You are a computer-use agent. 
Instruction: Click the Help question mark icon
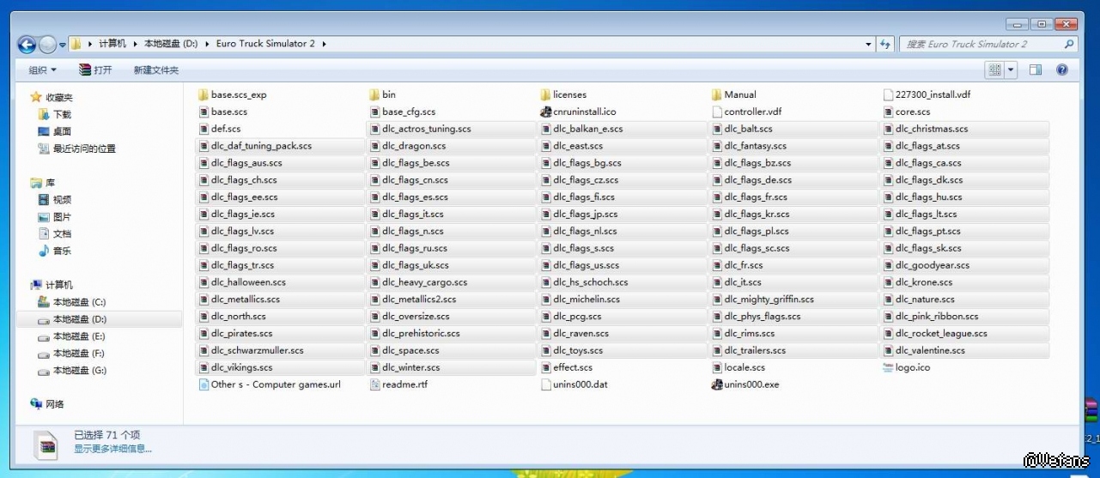click(x=1062, y=70)
